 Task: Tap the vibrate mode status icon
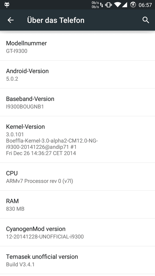[x=109, y=5]
